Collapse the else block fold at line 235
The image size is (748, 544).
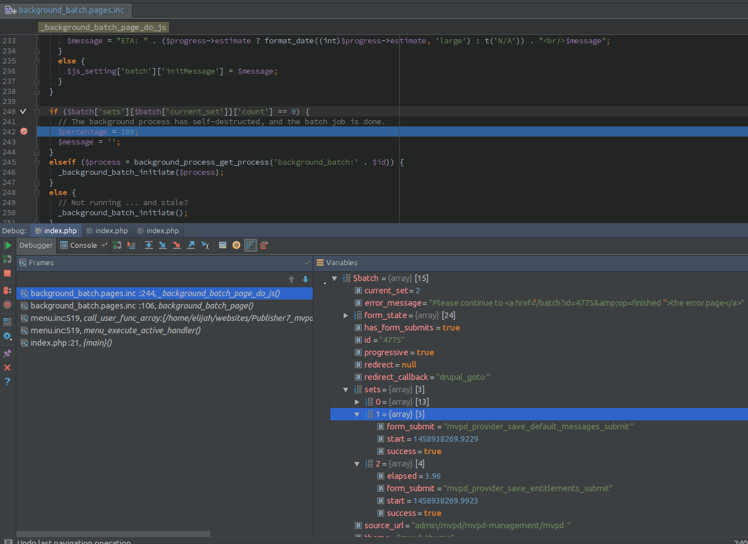(x=37, y=61)
